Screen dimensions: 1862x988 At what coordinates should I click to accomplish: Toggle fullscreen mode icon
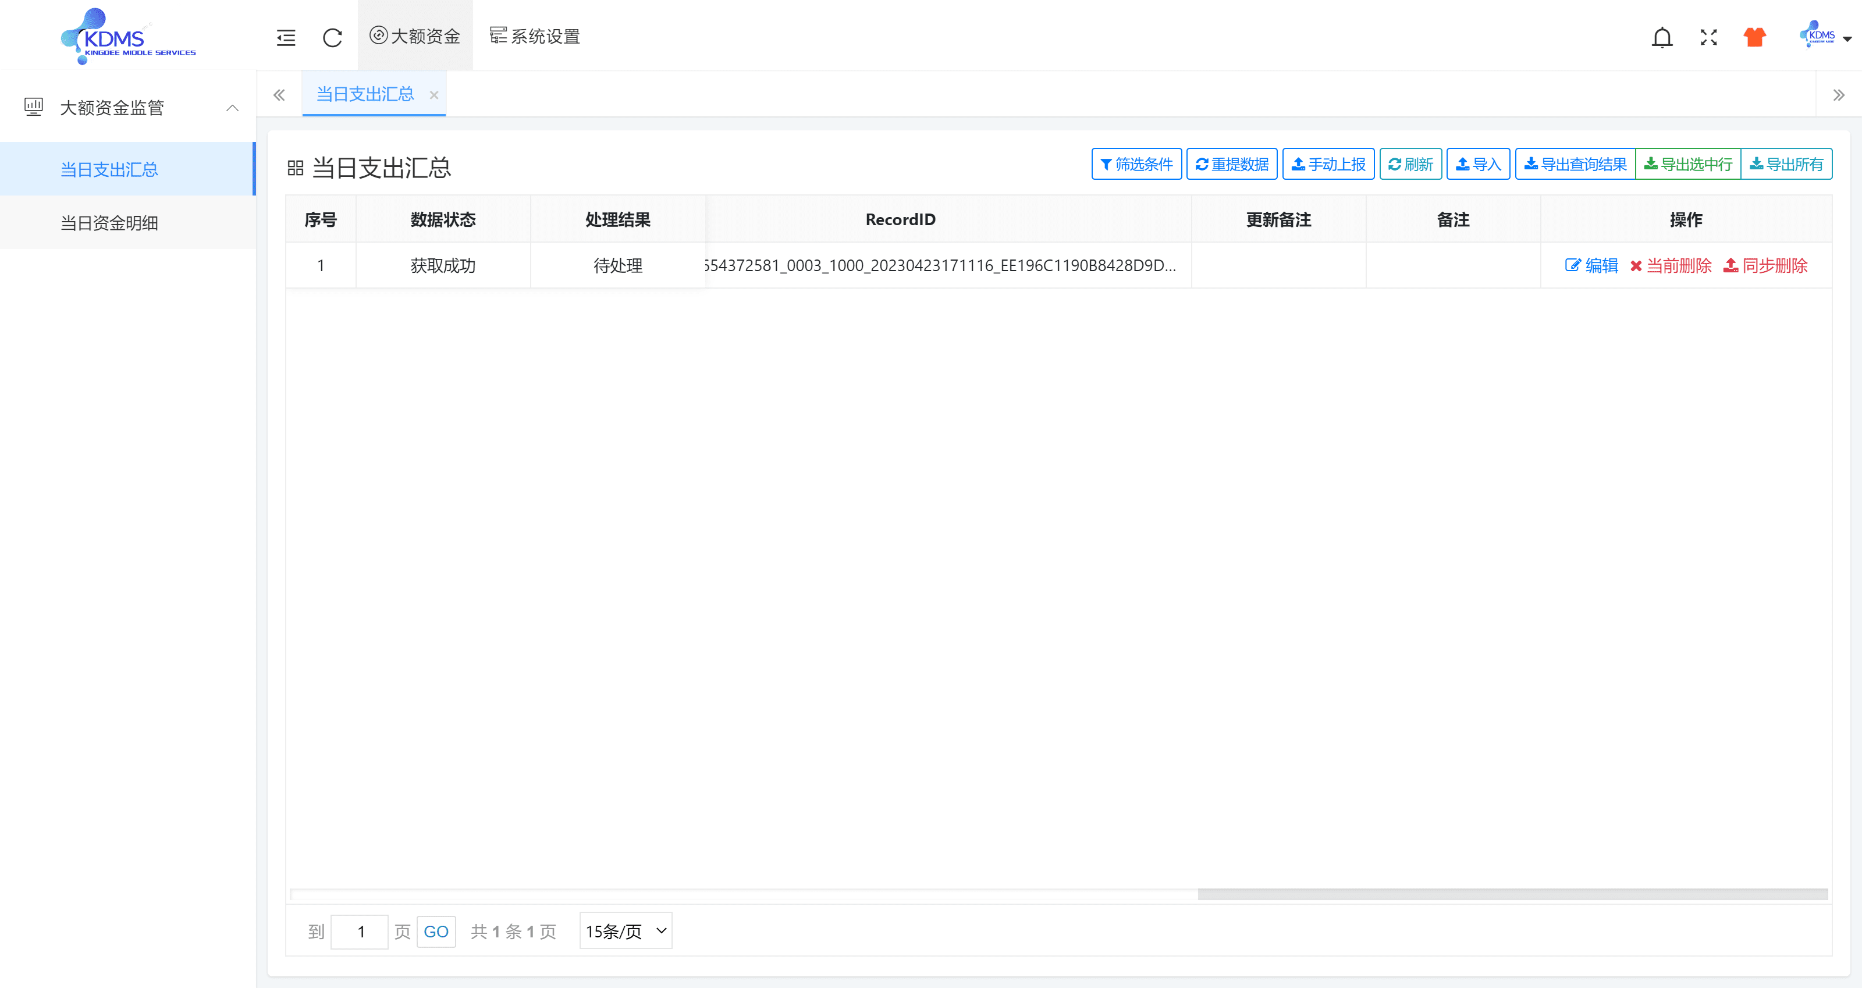click(x=1708, y=38)
